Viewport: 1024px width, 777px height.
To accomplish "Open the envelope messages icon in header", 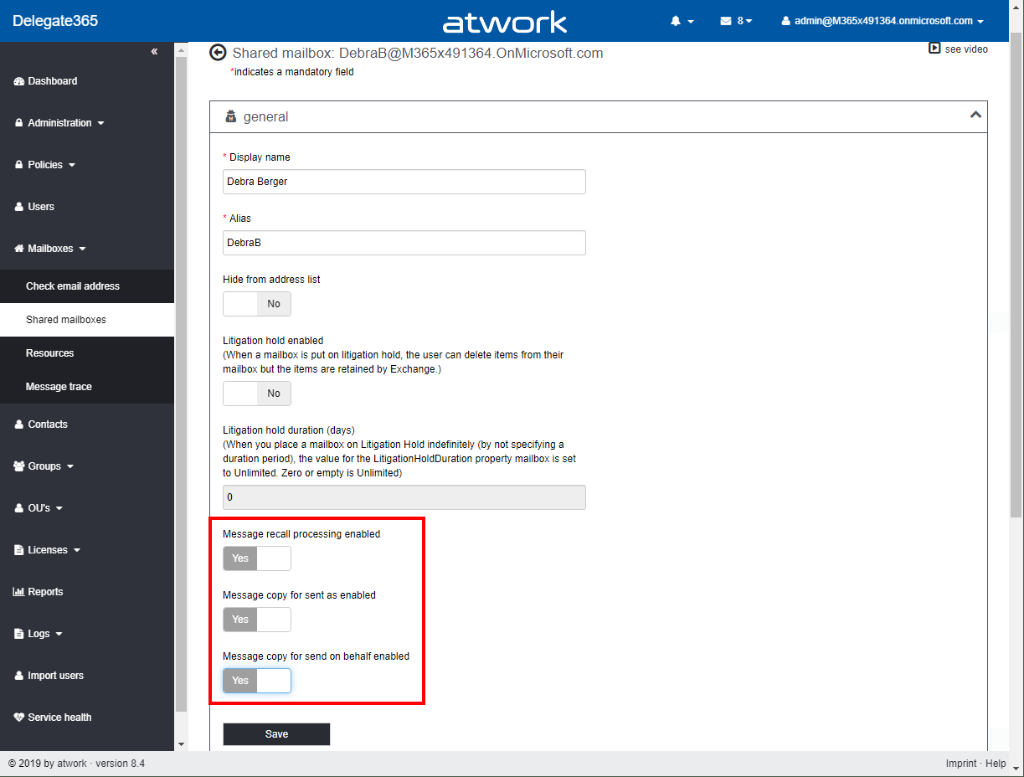I will click(726, 21).
